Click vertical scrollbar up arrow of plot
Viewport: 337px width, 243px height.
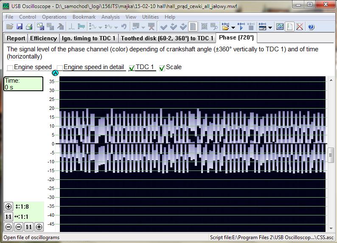pos(331,80)
